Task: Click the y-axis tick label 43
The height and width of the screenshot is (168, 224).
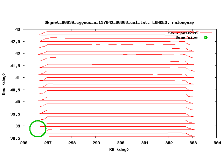Action: coord(18,29)
